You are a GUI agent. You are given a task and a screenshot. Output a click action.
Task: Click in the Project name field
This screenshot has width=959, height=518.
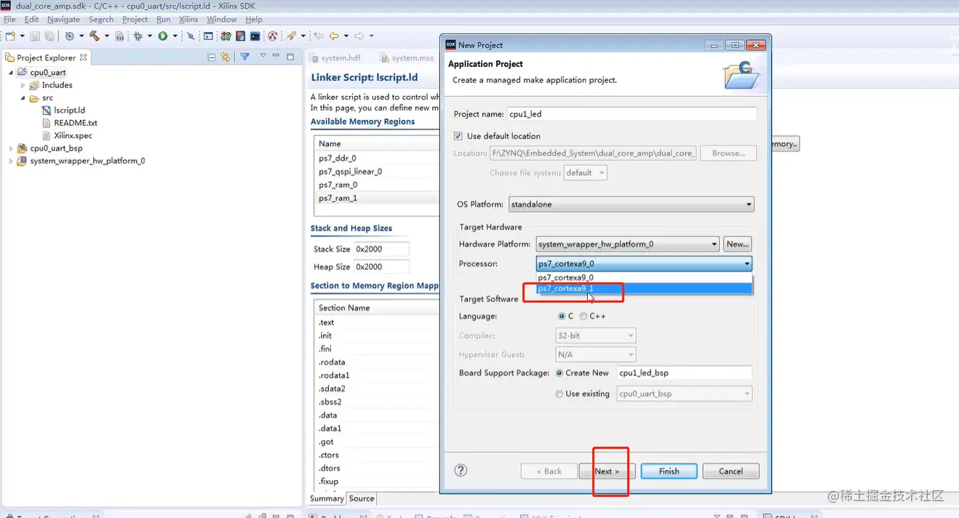(632, 114)
